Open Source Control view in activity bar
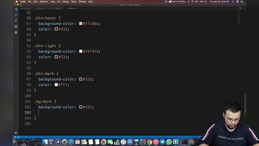259x146 pixels. click(16, 21)
